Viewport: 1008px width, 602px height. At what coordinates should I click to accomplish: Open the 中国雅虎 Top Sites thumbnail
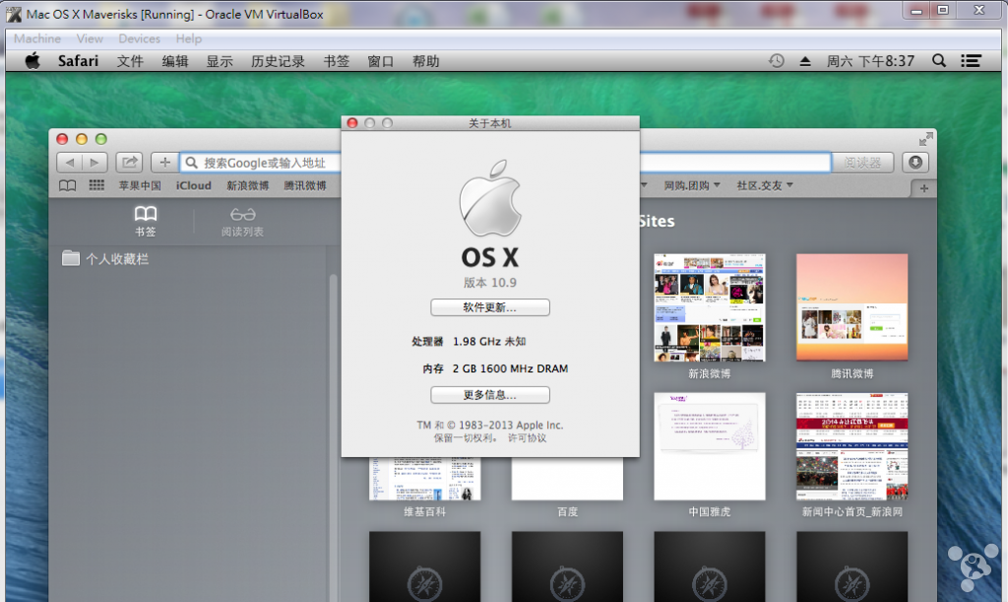[x=710, y=446]
